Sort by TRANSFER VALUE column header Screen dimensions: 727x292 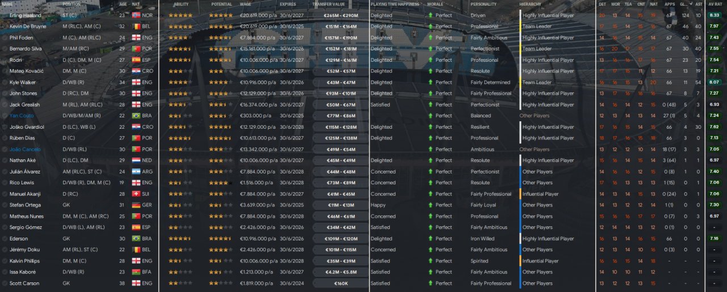point(330,4)
